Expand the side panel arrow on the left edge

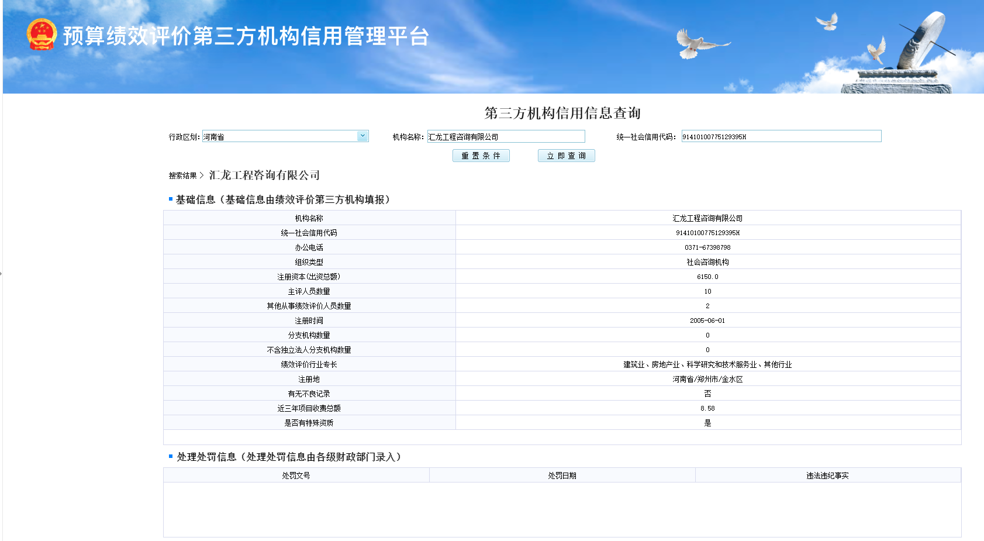1,273
